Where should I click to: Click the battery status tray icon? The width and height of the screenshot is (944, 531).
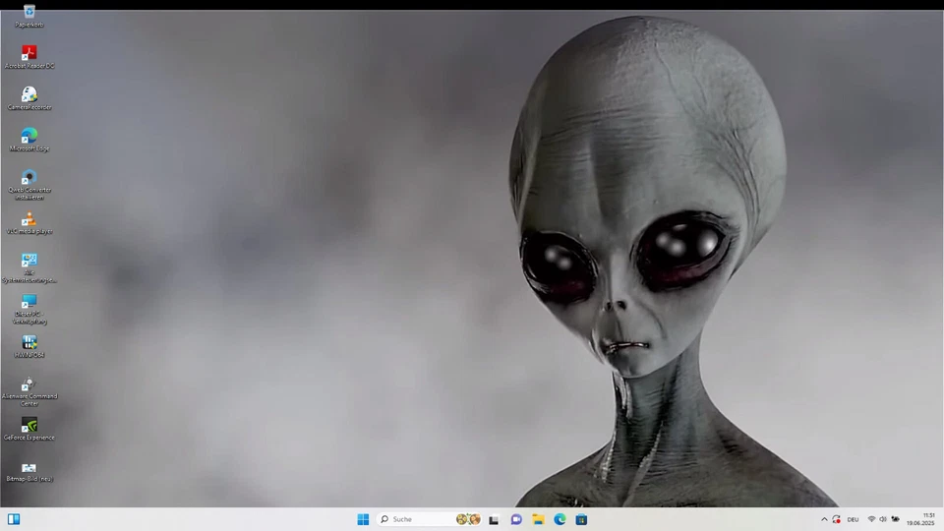895,519
